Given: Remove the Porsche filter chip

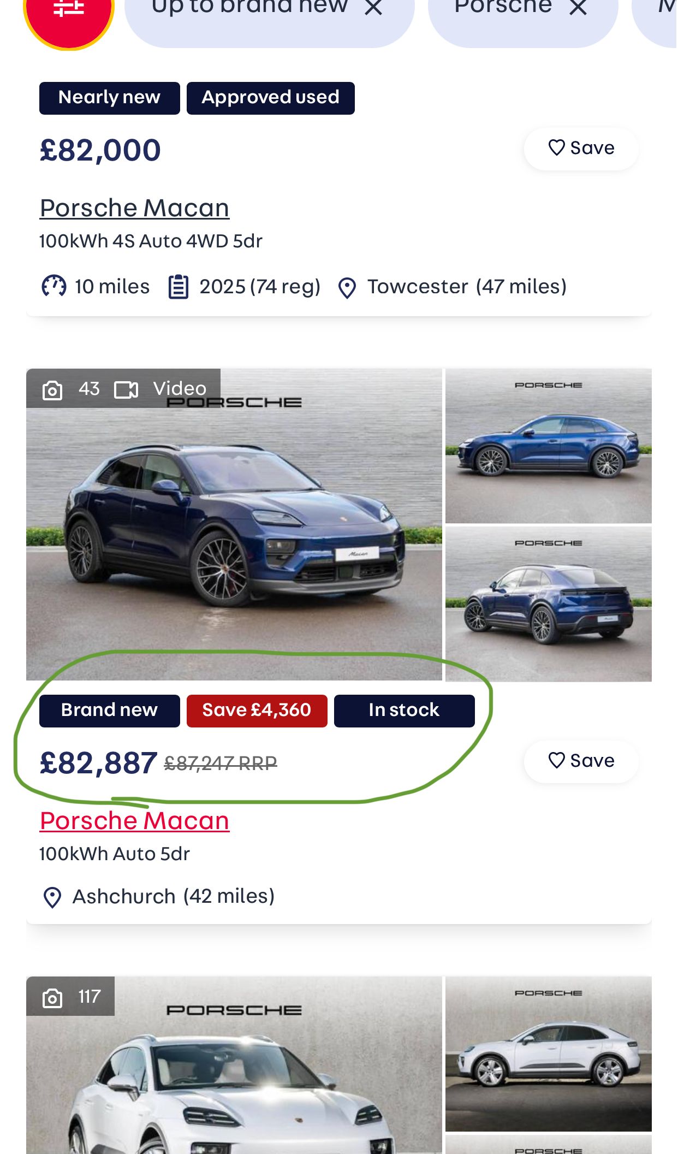Looking at the screenshot, I should 578,8.
